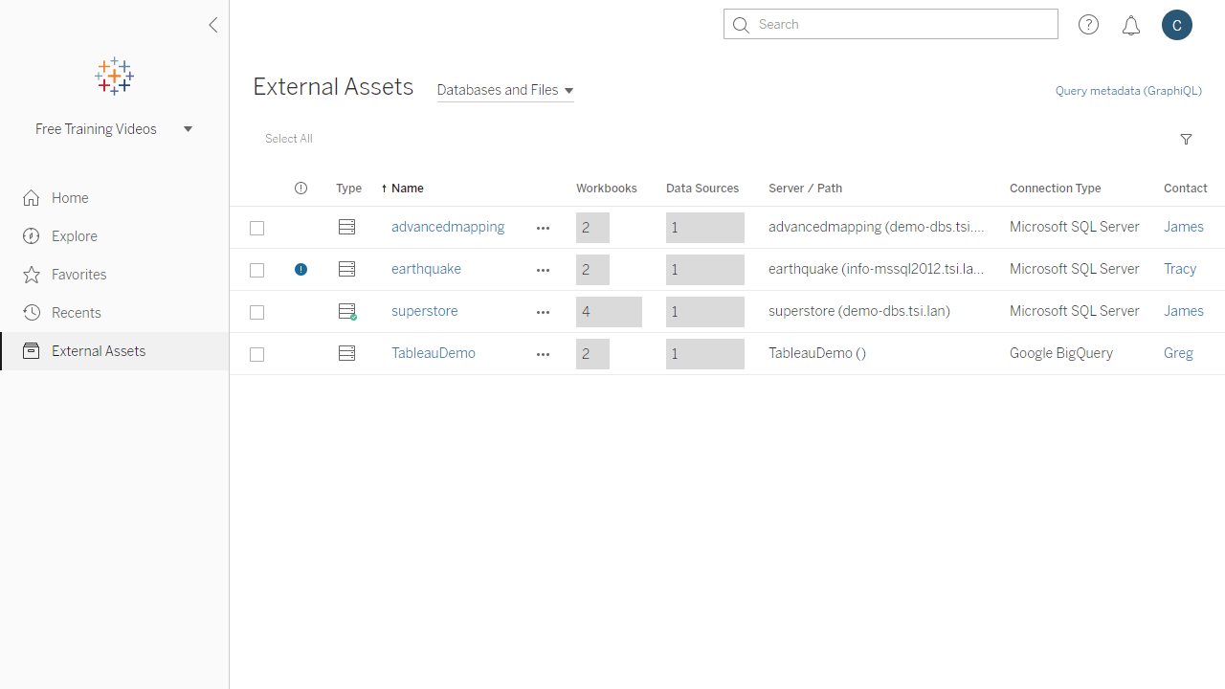Click the user avatar C icon
This screenshot has height=689, width=1225.
1177,25
